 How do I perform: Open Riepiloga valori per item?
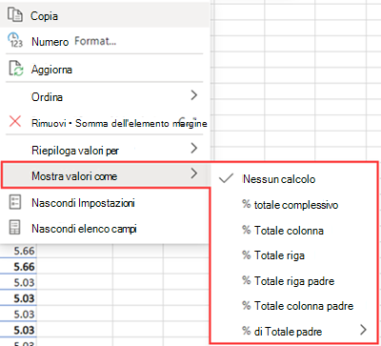[105, 150]
